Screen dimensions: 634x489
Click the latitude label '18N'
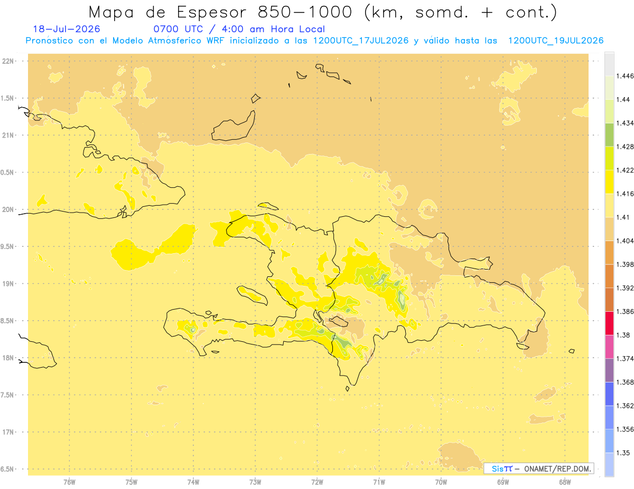coord(8,358)
